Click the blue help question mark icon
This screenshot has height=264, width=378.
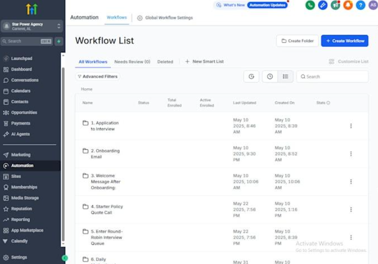click(x=361, y=5)
